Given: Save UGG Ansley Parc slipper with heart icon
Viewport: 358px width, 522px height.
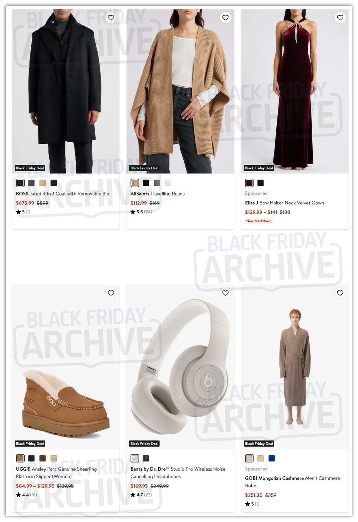Looking at the screenshot, I should point(111,293).
